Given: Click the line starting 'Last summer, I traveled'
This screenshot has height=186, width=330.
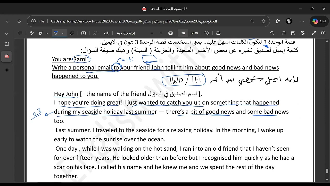Looking at the screenshot, I should 169,130.
